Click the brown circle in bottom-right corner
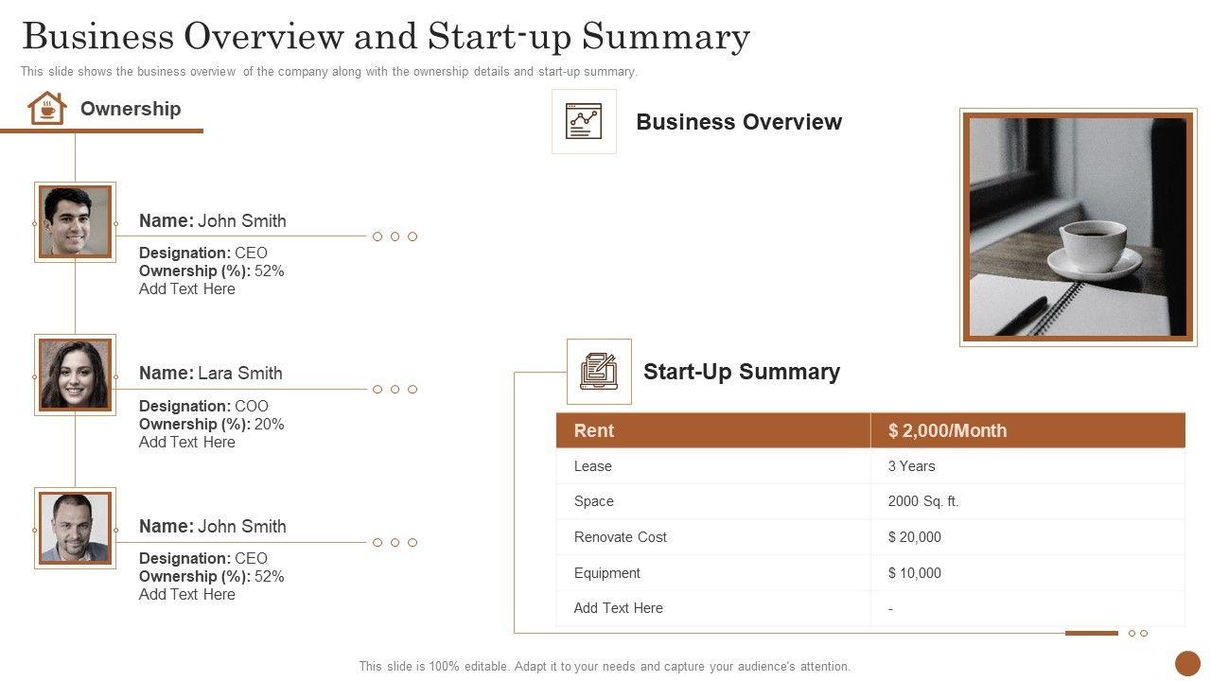 coord(1187,663)
